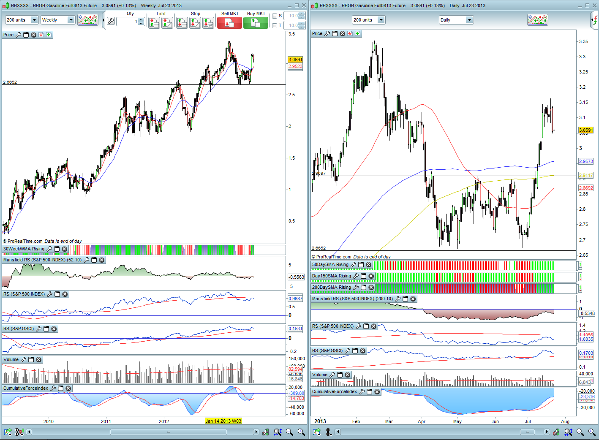Open settings wrench for 50DaySMA Rising indicator

pos(354,265)
